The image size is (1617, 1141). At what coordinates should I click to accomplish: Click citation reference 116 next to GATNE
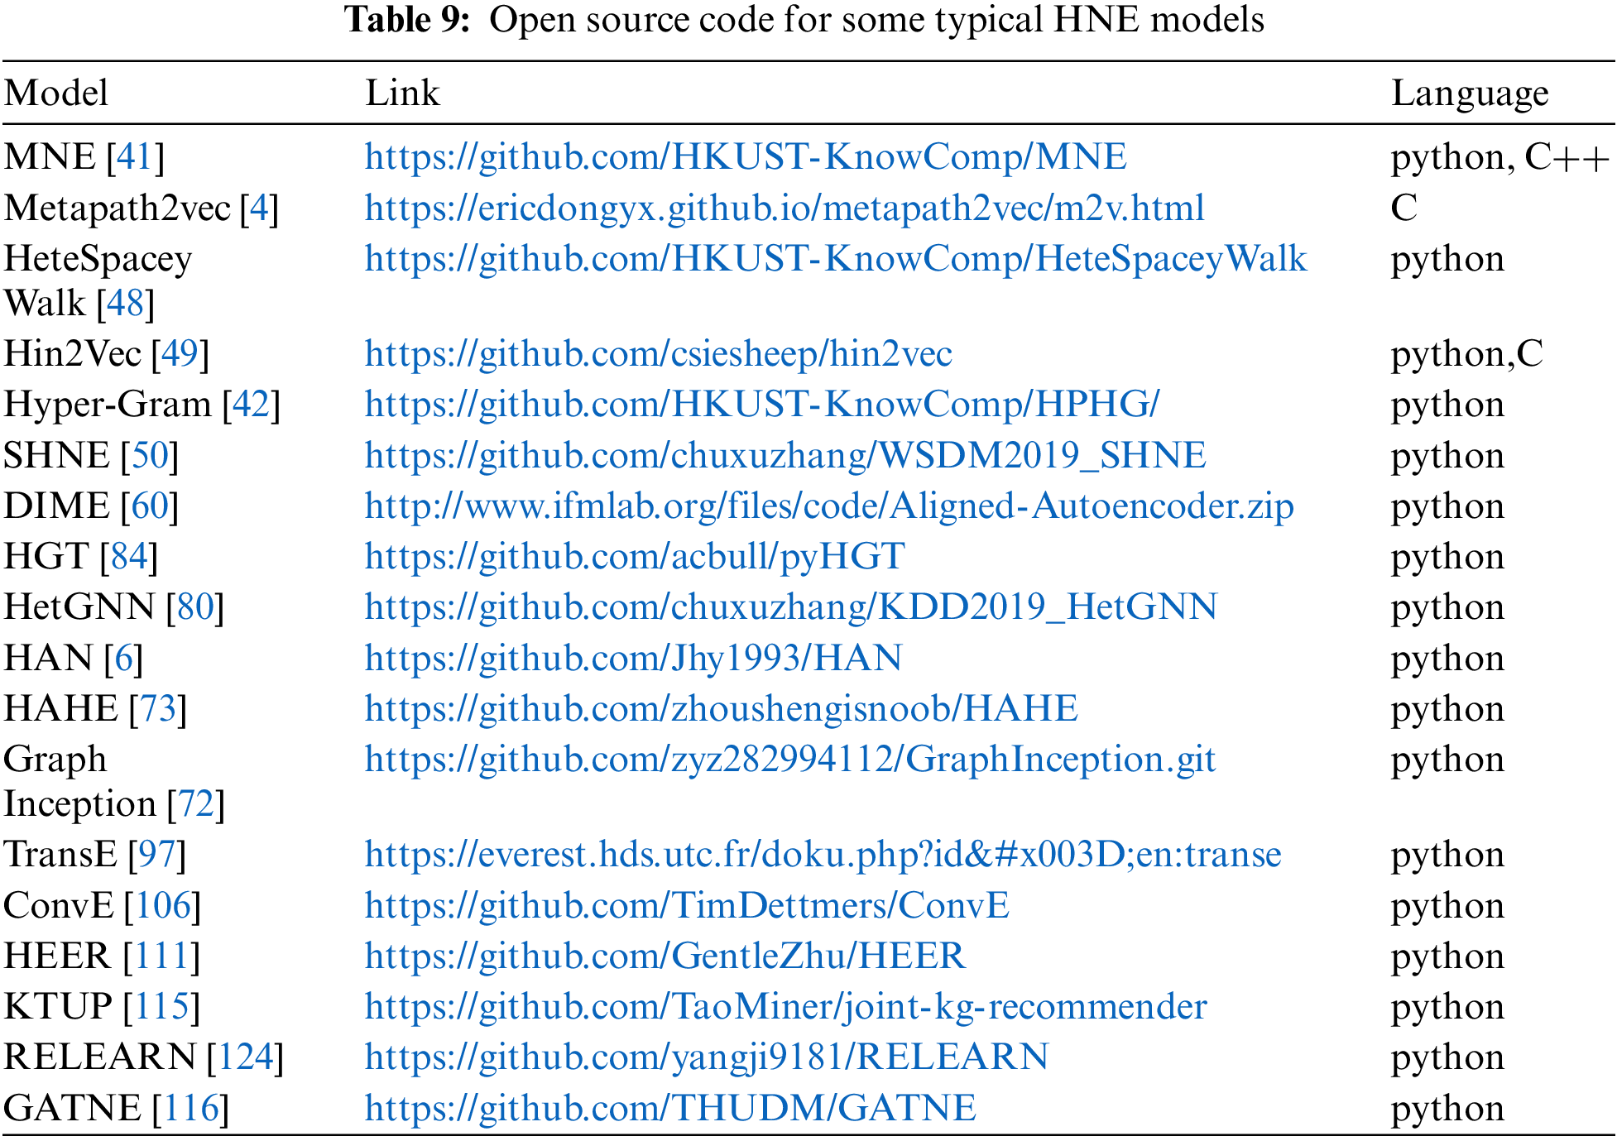coord(191,1109)
